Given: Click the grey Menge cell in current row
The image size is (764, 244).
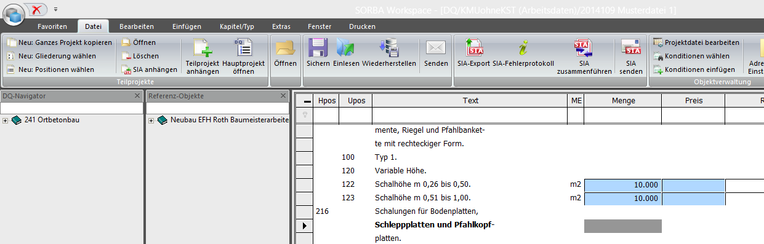Looking at the screenshot, I should [x=623, y=226].
